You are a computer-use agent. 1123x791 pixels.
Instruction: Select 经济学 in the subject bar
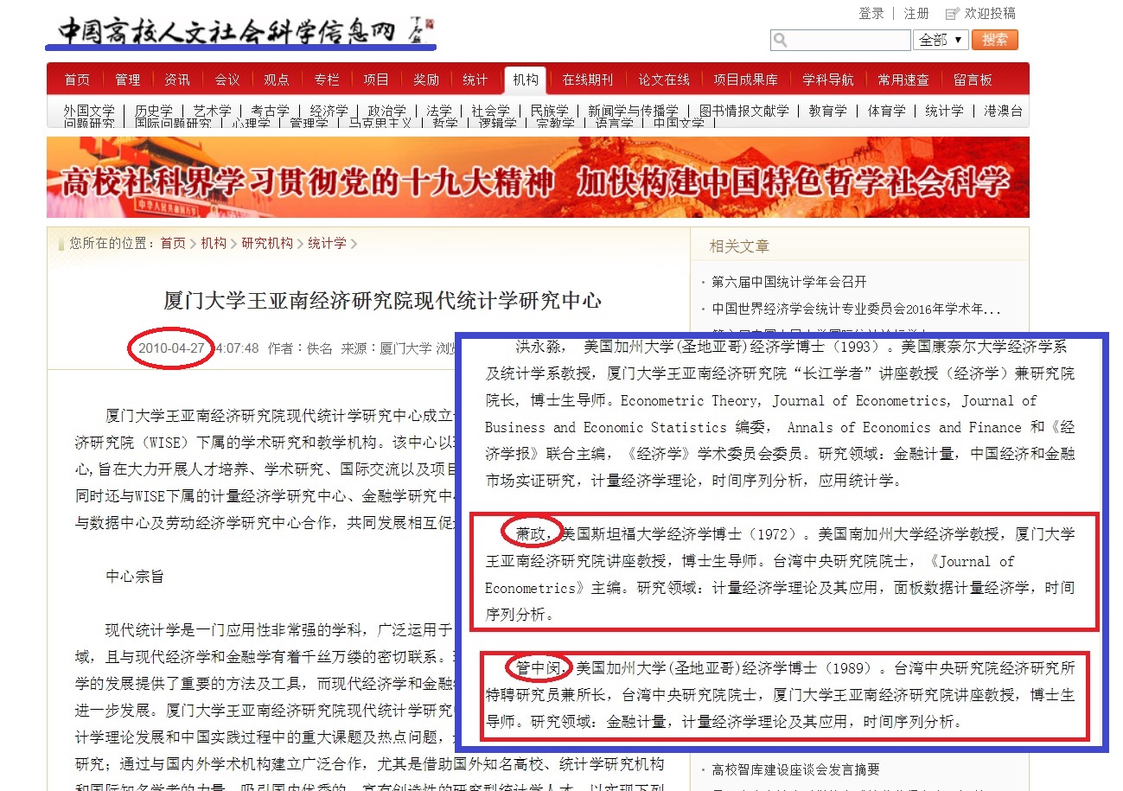point(329,112)
